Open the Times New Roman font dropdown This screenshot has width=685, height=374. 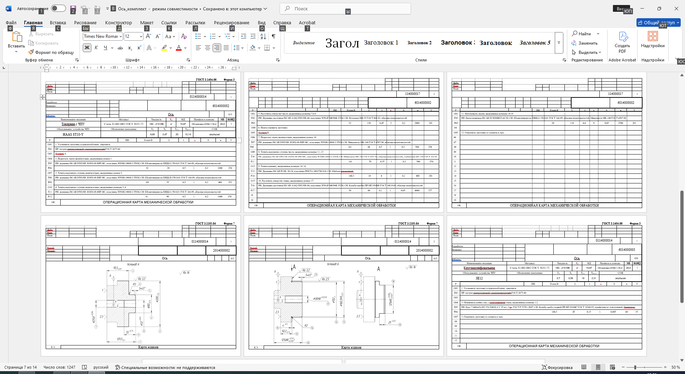[103, 36]
